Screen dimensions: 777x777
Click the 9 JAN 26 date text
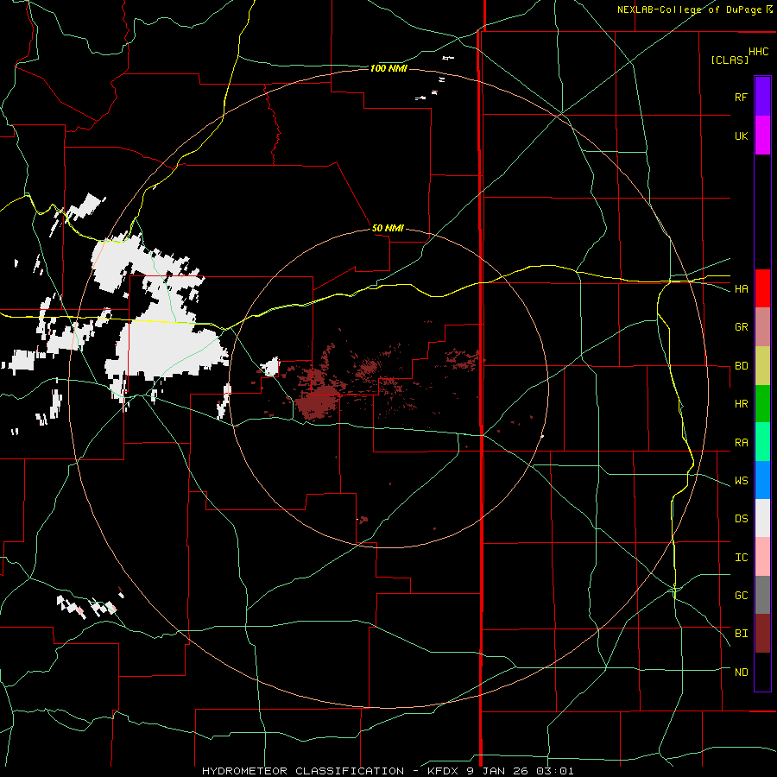tap(499, 771)
